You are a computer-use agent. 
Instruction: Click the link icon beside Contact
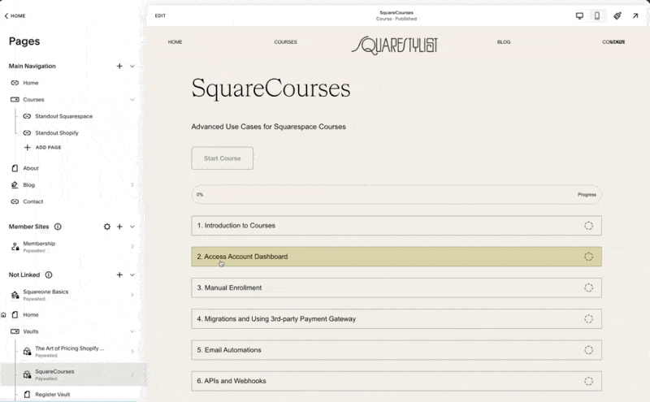[x=15, y=202]
